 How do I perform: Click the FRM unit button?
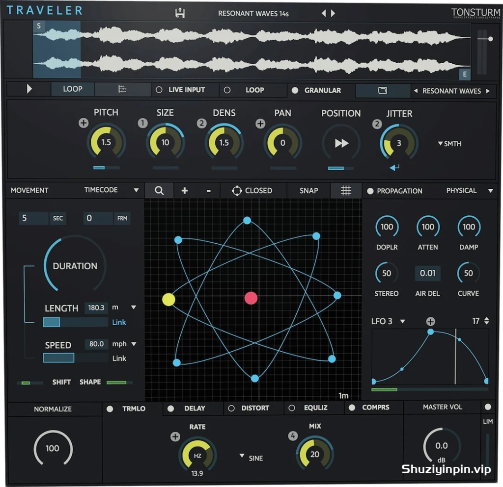[122, 218]
